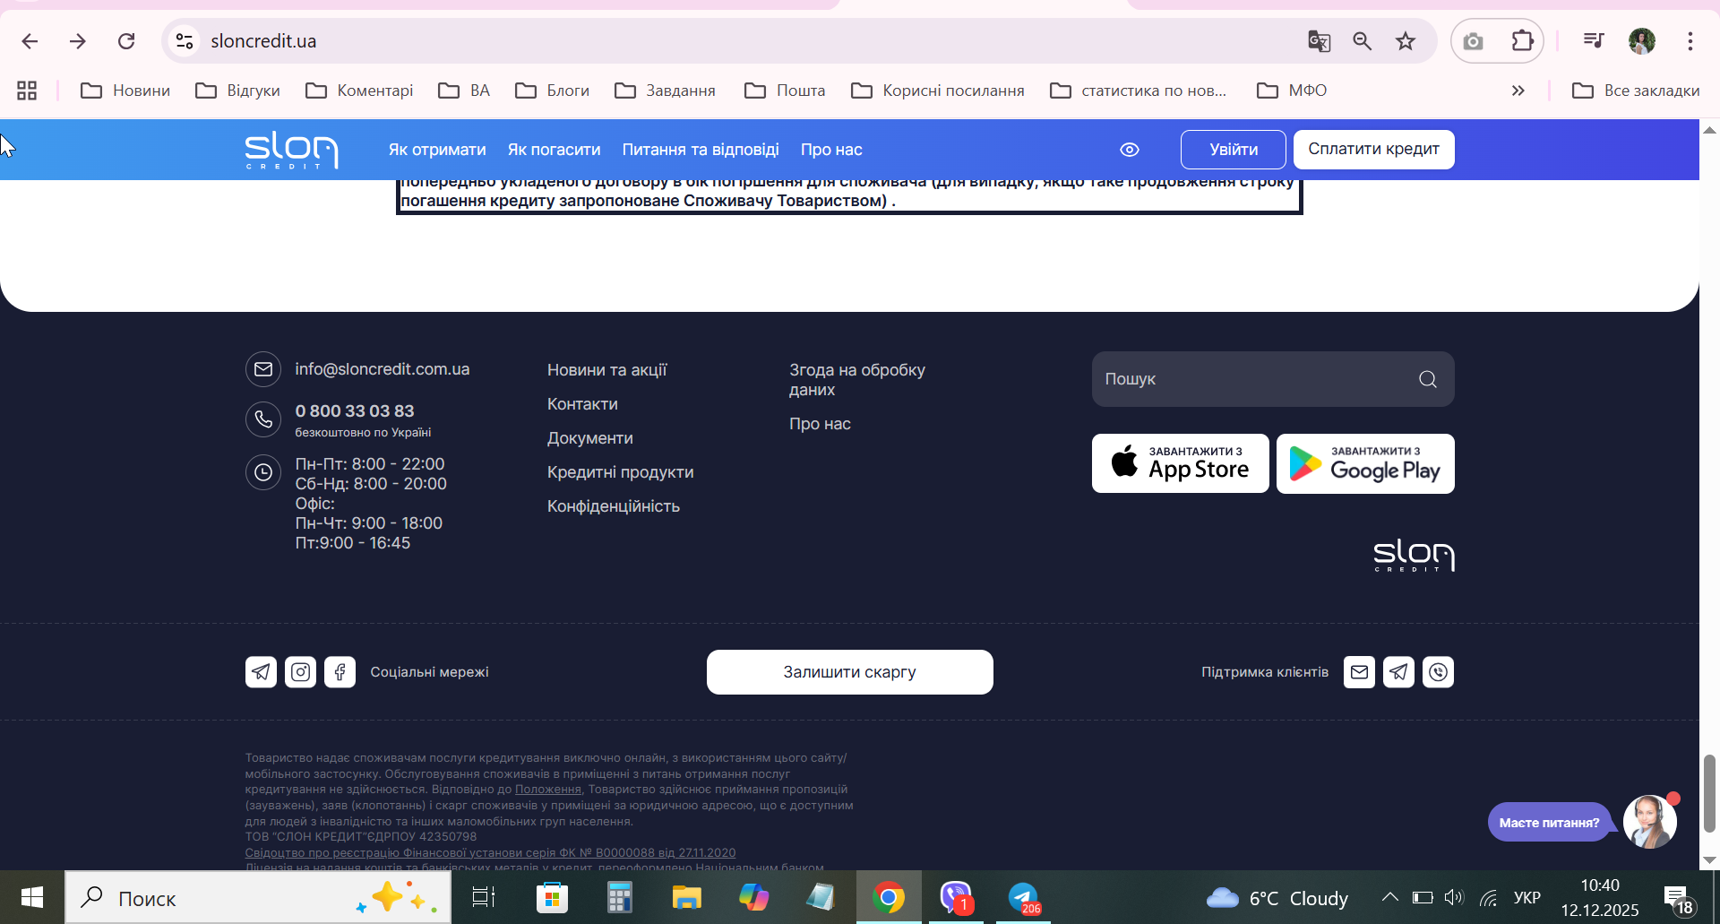
Task: Open the Extensions puzzle icon
Action: pyautogui.click(x=1522, y=41)
